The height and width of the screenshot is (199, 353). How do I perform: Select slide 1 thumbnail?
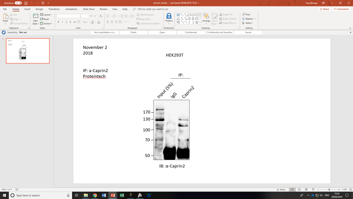tap(28, 51)
